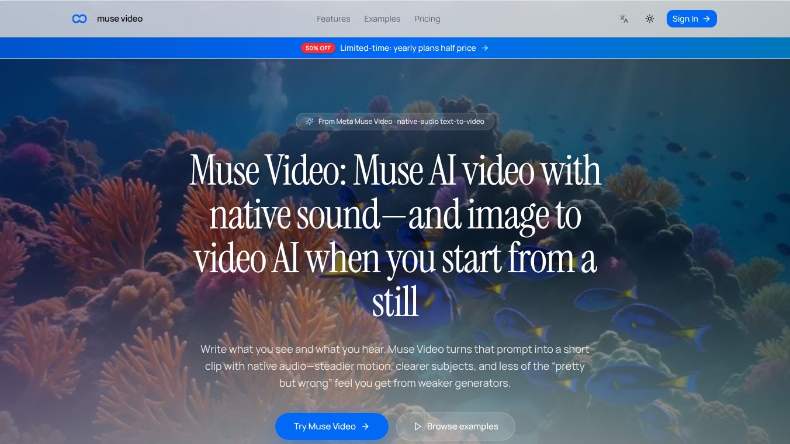Click the muse video brand name
The image size is (790, 444).
(120, 19)
